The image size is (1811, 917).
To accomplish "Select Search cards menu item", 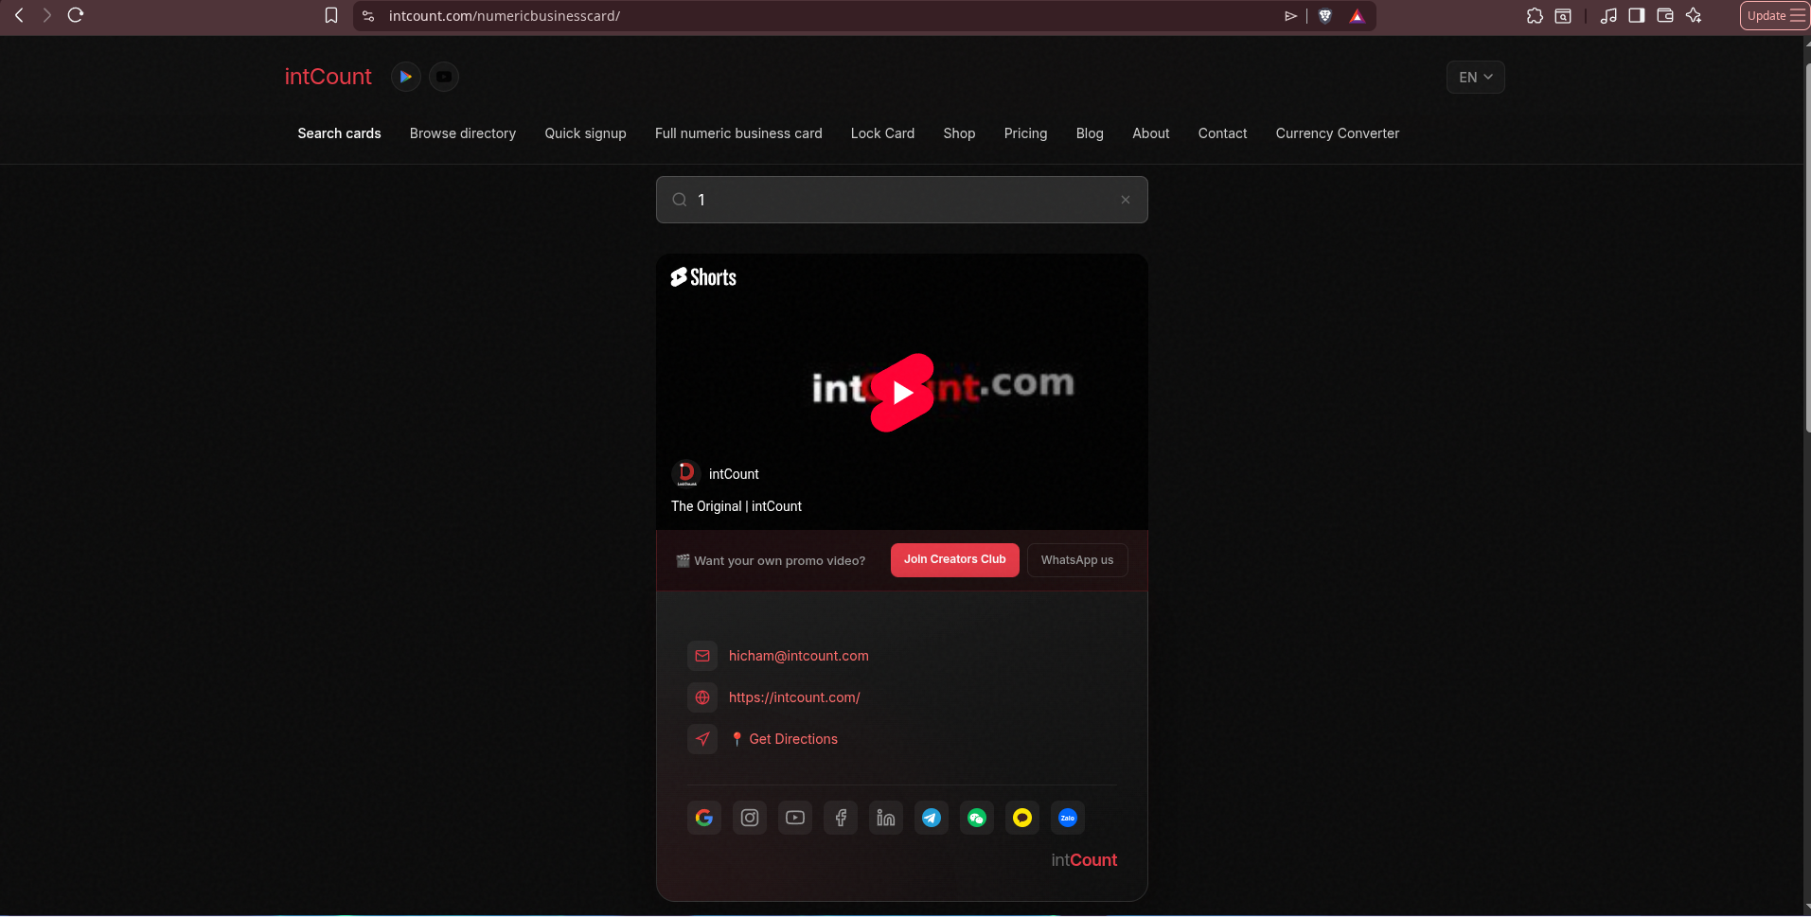I will 339,133.
